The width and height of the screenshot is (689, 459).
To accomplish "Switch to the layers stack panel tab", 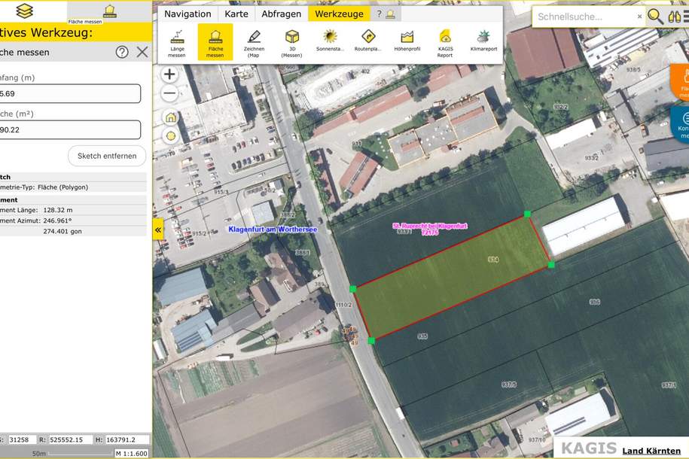I will [25, 11].
